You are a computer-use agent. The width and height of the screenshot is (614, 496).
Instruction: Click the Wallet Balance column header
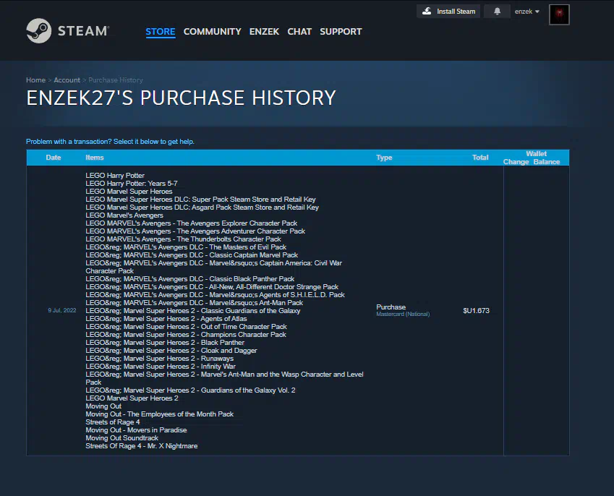pos(546,162)
